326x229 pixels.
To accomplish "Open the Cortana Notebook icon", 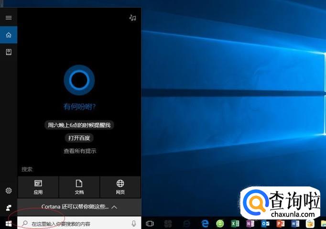I will point(9,52).
